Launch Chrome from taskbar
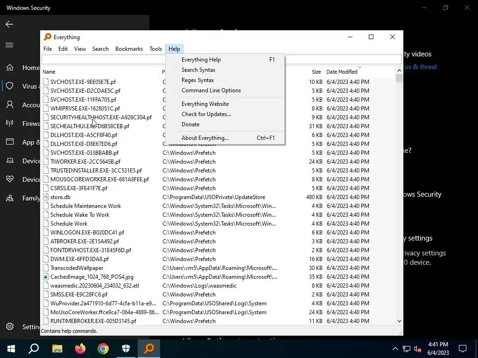The width and height of the screenshot is (478, 358). (x=103, y=349)
